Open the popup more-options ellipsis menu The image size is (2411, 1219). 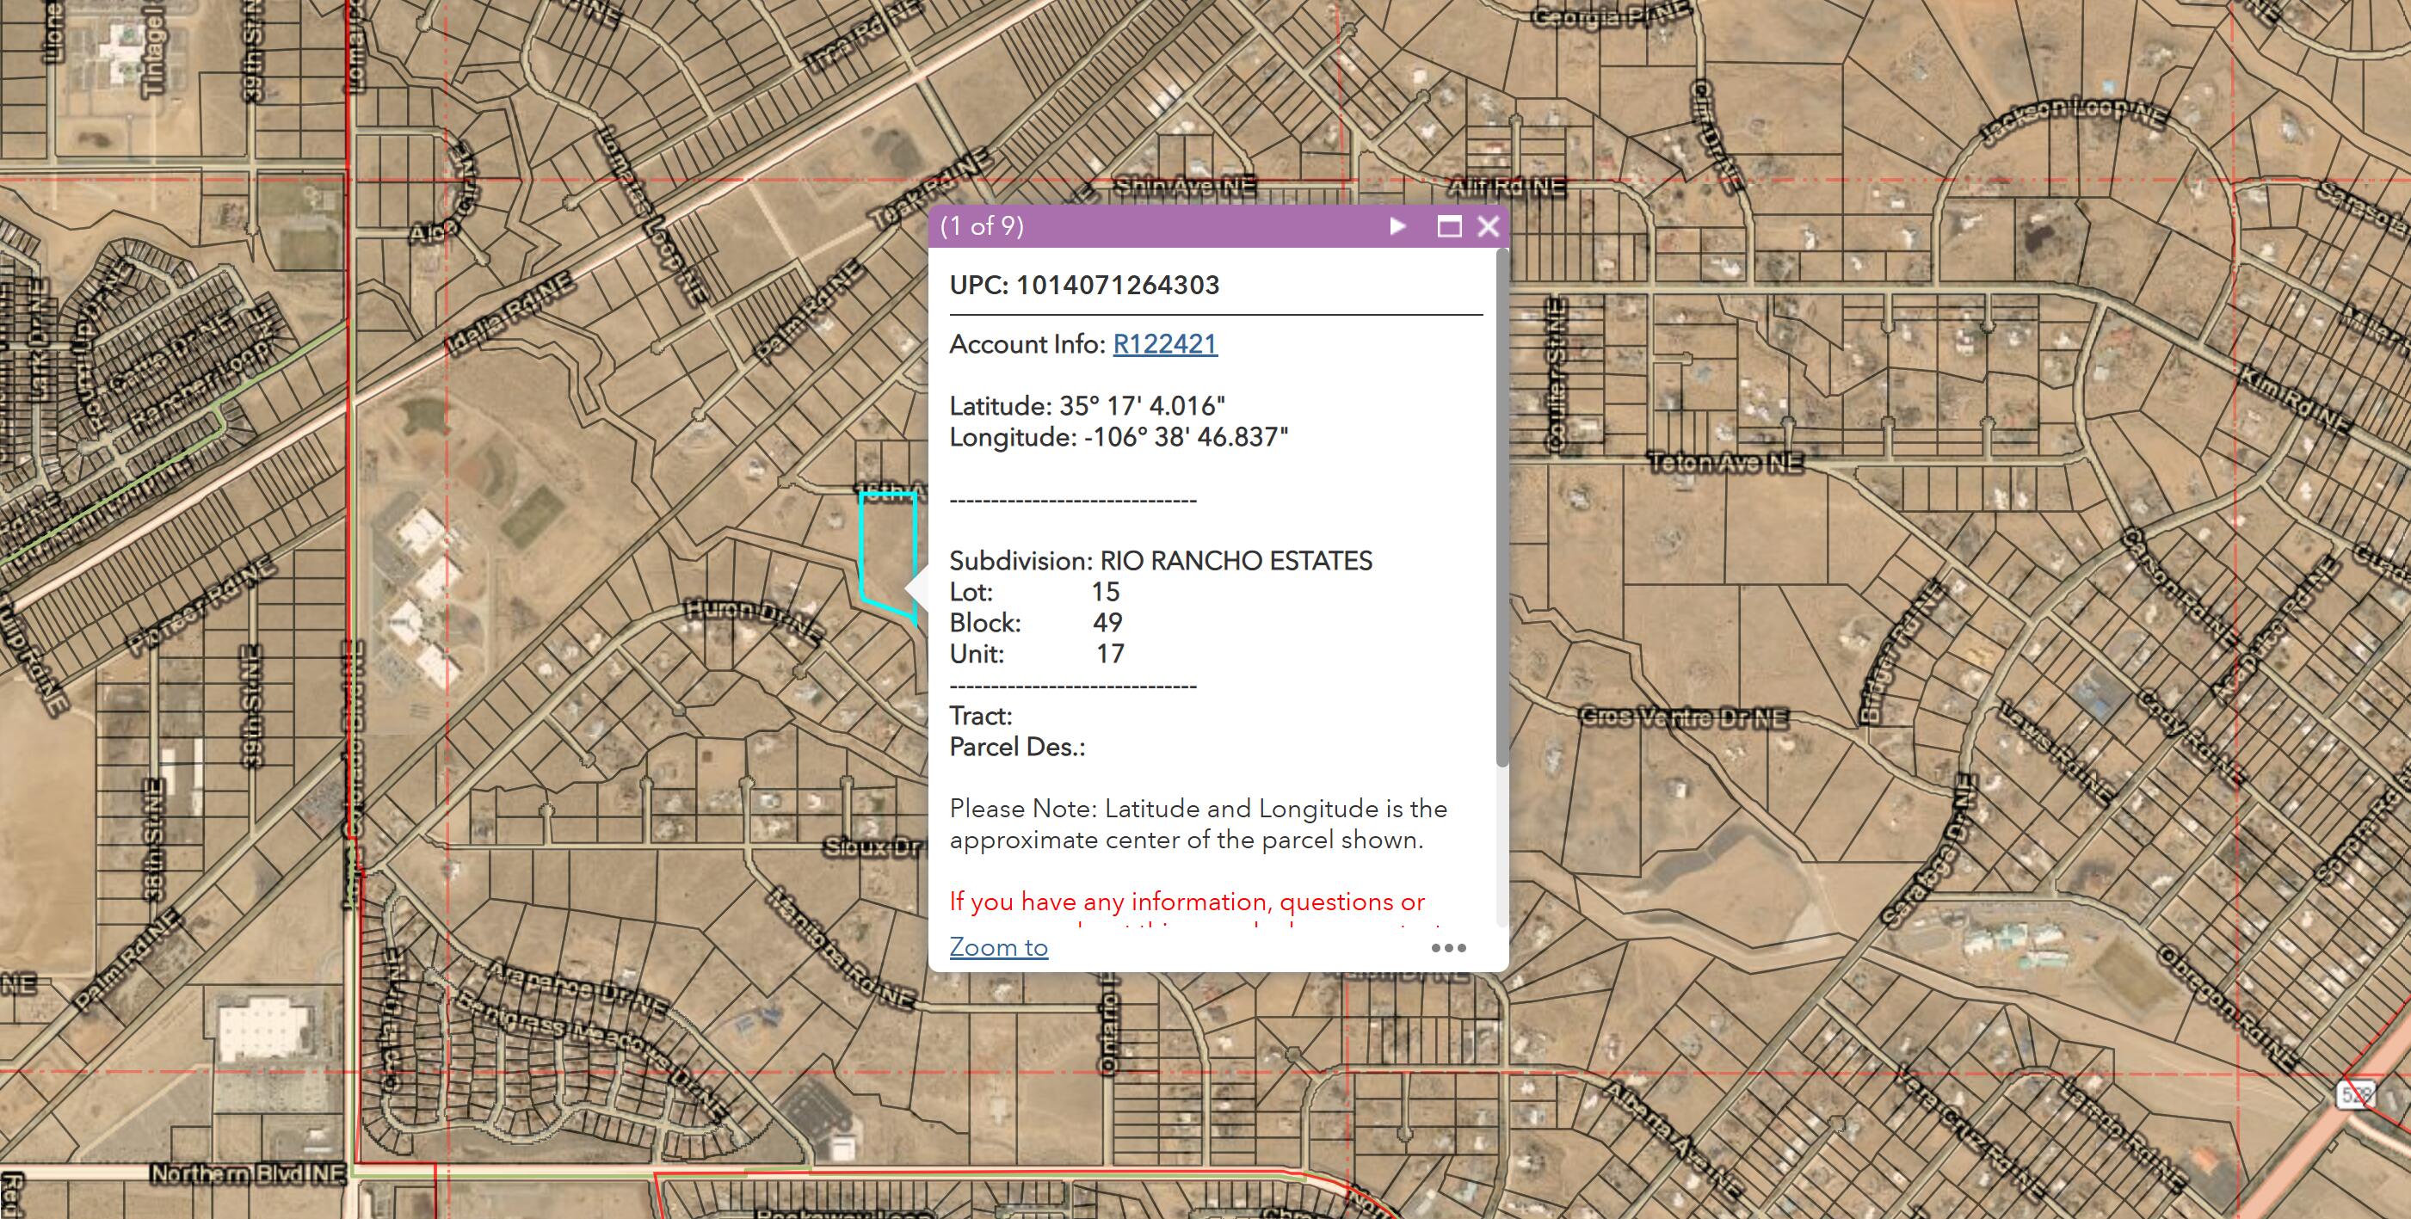[x=1448, y=948]
